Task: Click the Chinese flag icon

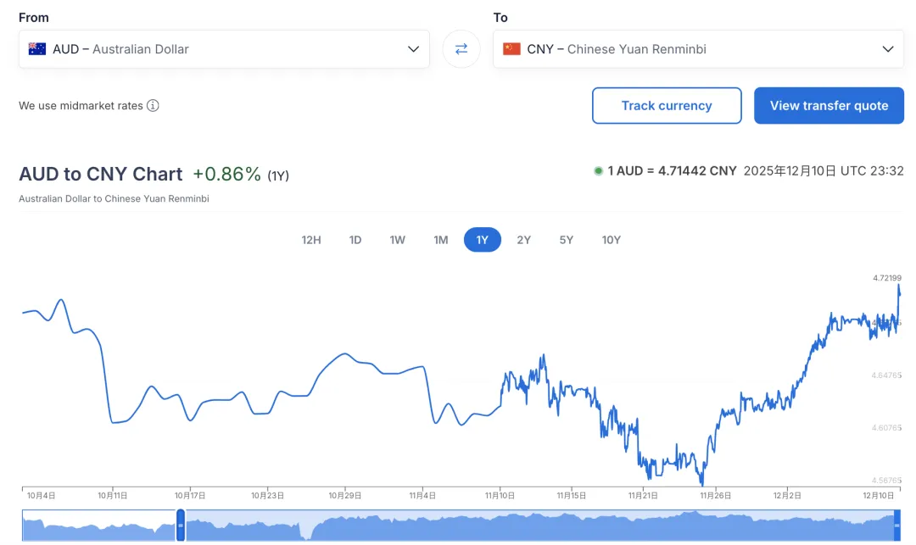Action: tap(511, 49)
